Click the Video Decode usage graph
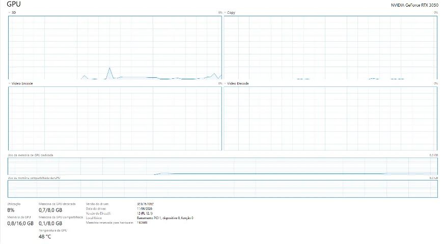Viewport: 444px width, 244px height. 330,118
